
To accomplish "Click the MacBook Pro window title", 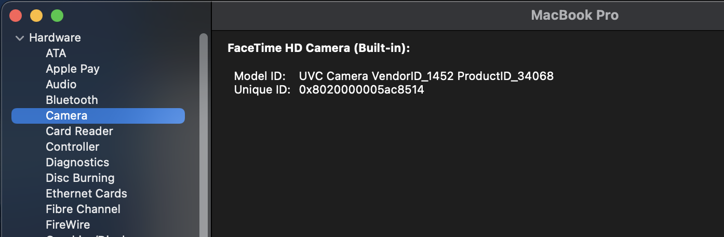I will pos(574,15).
